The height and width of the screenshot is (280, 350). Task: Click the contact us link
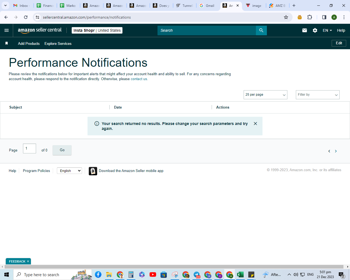coord(139,79)
